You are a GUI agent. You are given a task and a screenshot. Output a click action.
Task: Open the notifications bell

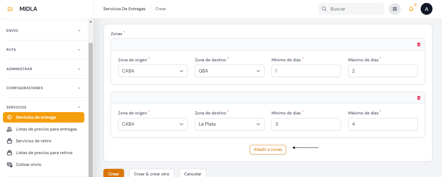pyautogui.click(x=411, y=9)
